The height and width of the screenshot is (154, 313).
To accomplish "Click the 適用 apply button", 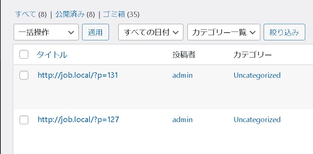I will point(95,32).
